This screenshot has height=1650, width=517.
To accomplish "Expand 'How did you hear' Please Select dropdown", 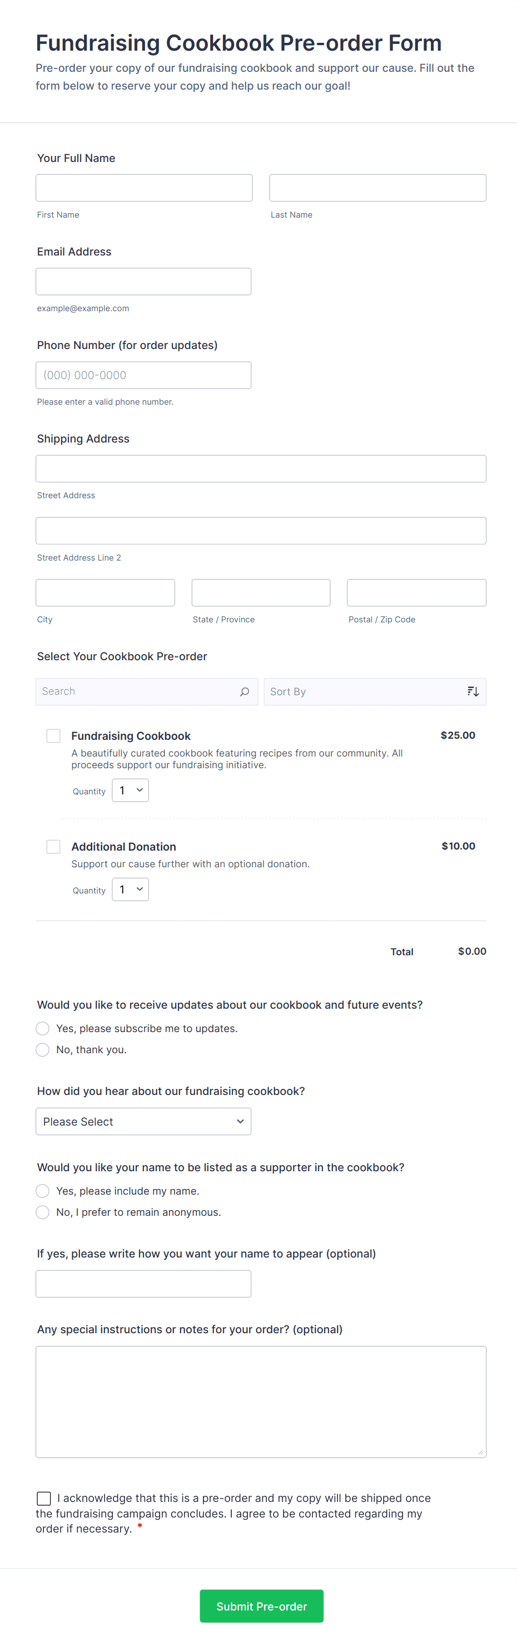I will (143, 1122).
